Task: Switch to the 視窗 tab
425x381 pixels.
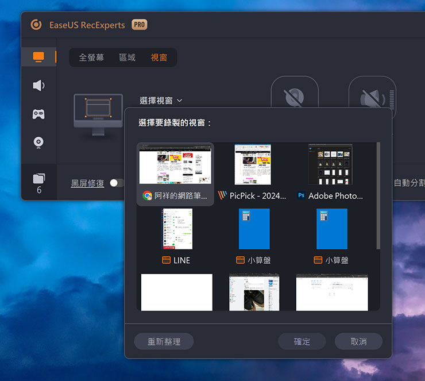Action: pos(159,57)
